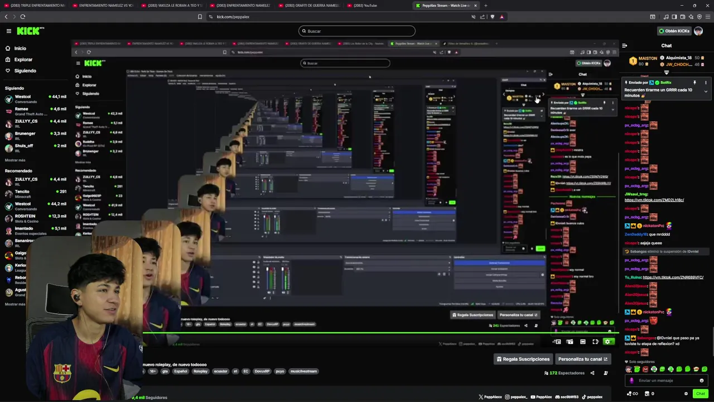Open the user profile avatar menu
The image size is (714, 402).
point(698,31)
